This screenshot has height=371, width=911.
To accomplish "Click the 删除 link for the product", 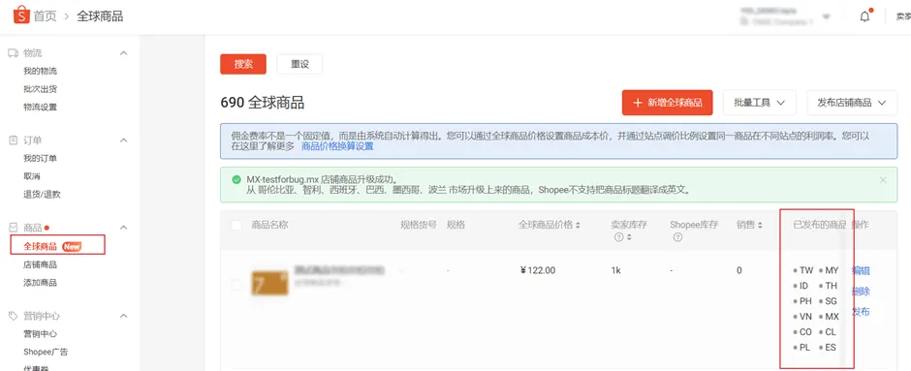I will [861, 292].
